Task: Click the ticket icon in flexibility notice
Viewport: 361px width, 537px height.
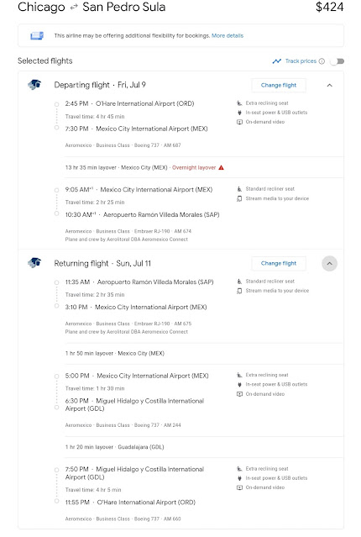Action: click(37, 35)
